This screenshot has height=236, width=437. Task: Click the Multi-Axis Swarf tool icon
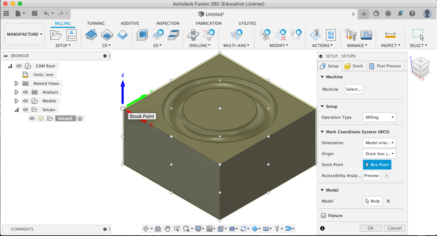pos(236,35)
